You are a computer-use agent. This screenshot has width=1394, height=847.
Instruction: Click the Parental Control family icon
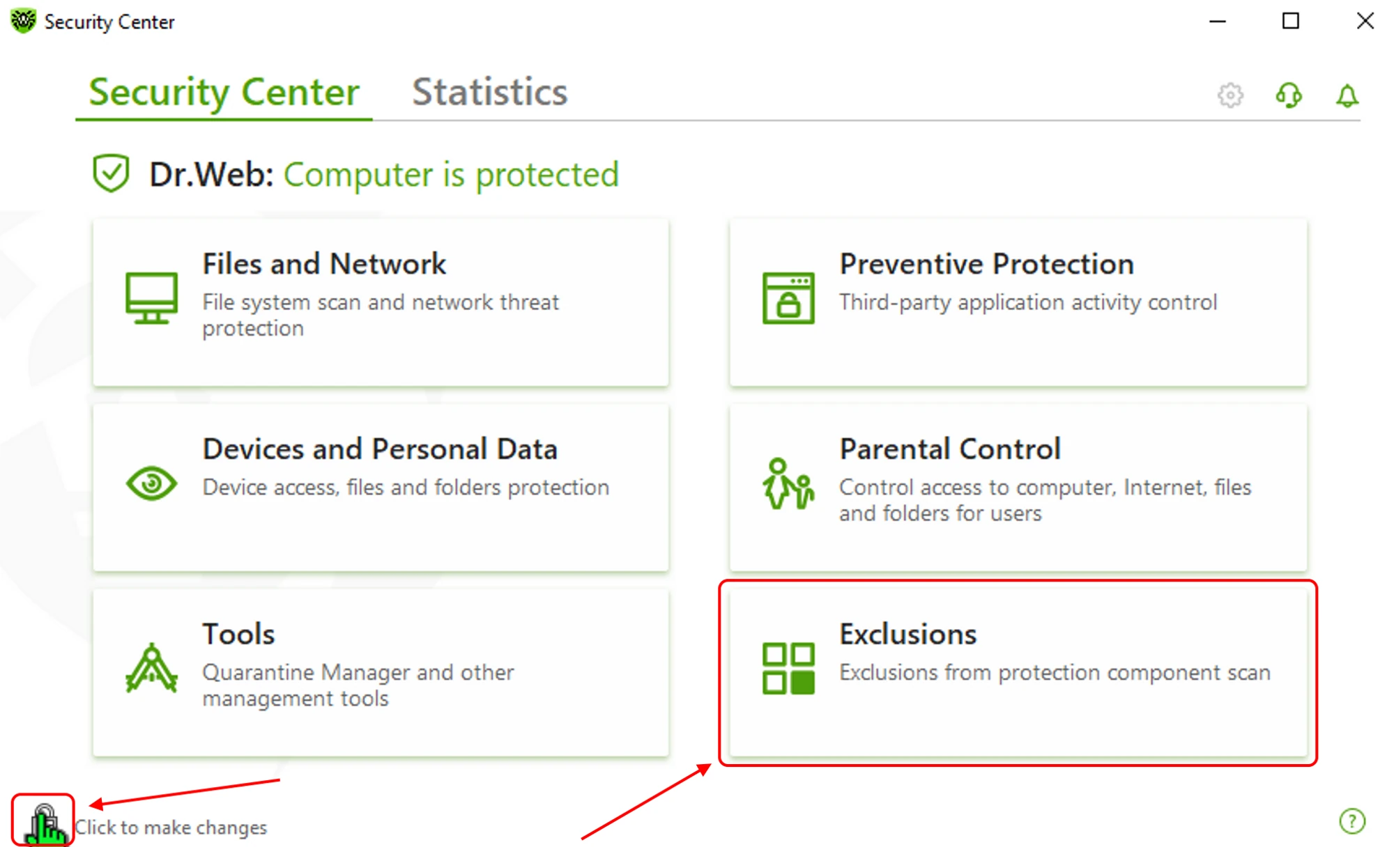pyautogui.click(x=788, y=483)
